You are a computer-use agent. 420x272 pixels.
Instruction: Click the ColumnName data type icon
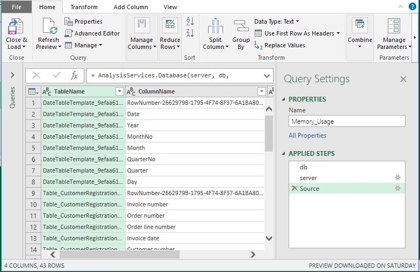point(131,91)
